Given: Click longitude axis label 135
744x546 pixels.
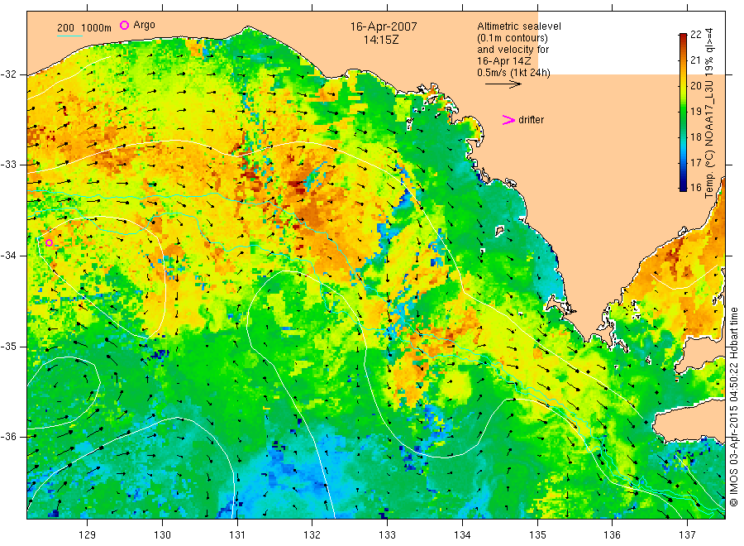Looking at the screenshot, I should click(x=537, y=535).
